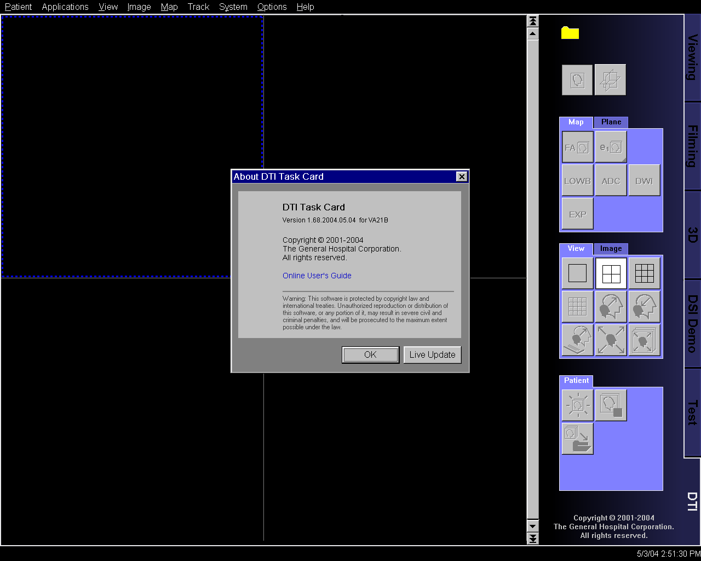701x561 pixels.
Task: Switch to the Plane tab
Action: click(x=611, y=122)
